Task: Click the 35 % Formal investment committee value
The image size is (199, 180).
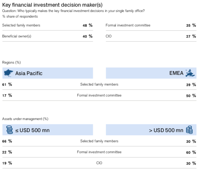Action: [191, 25]
